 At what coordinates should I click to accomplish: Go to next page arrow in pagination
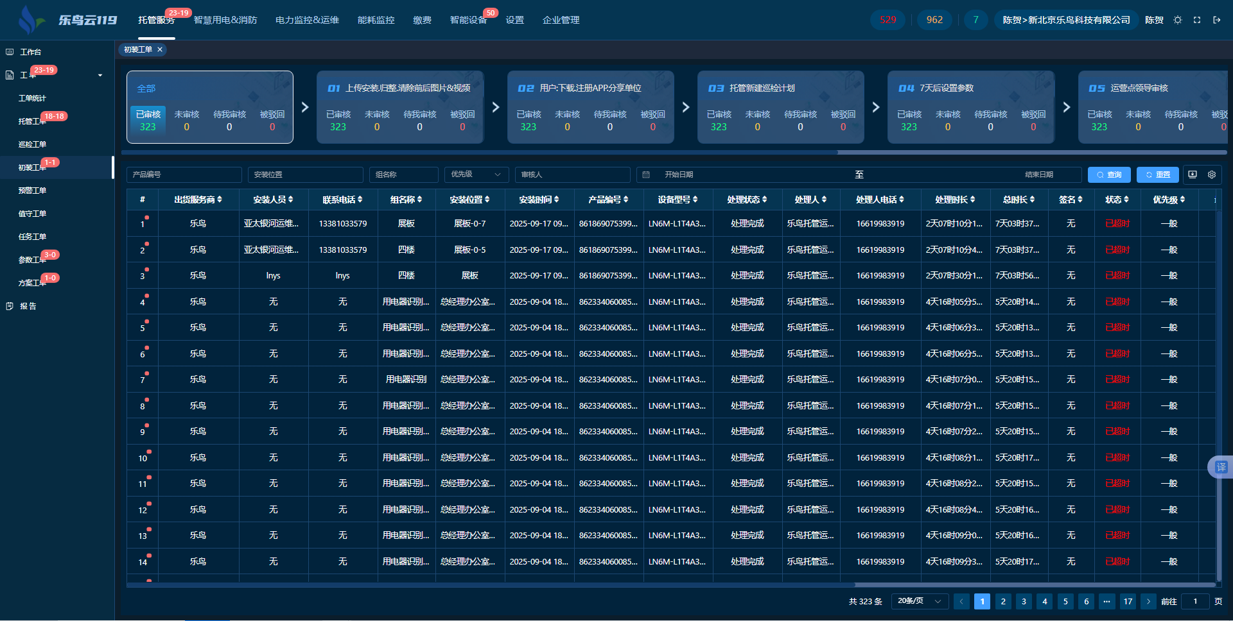click(1148, 601)
